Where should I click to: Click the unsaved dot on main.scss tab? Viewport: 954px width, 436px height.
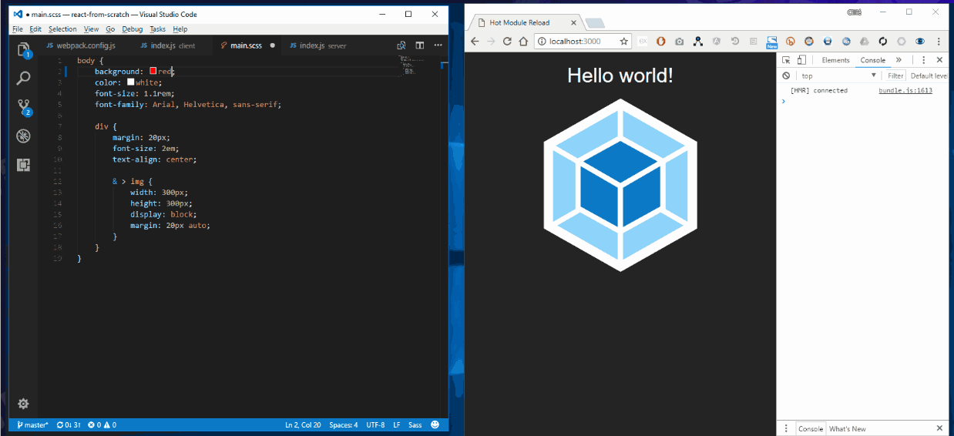(273, 45)
